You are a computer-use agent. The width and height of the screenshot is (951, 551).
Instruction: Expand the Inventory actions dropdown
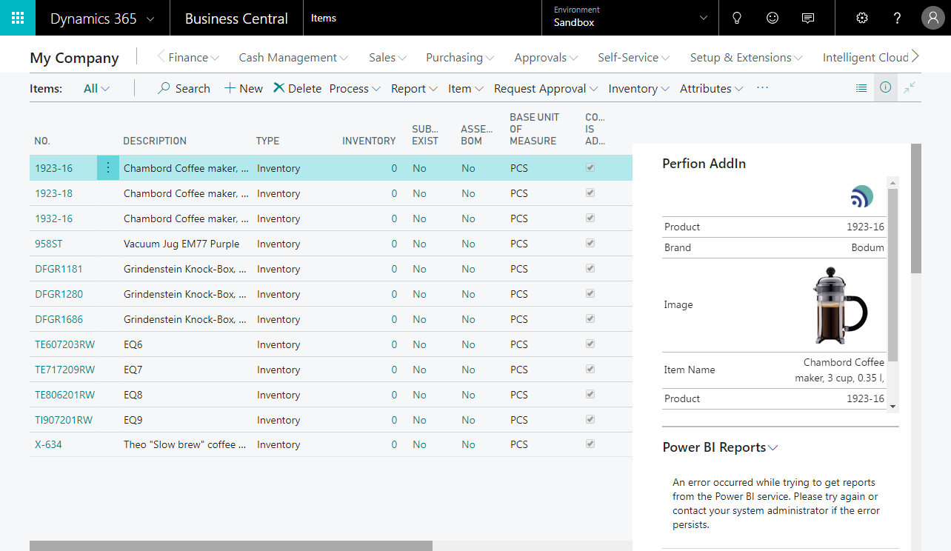[x=640, y=88]
